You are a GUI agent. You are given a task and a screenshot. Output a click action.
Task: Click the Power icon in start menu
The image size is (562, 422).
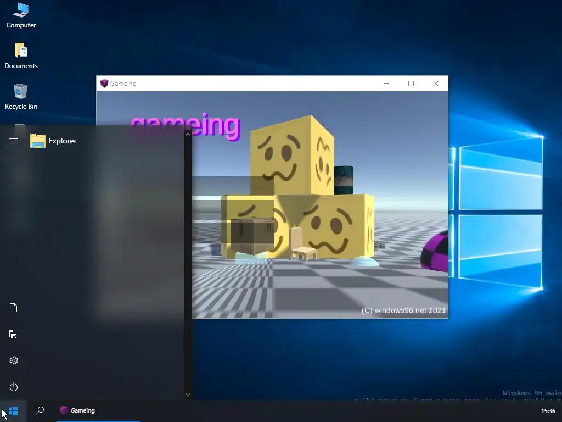point(14,387)
